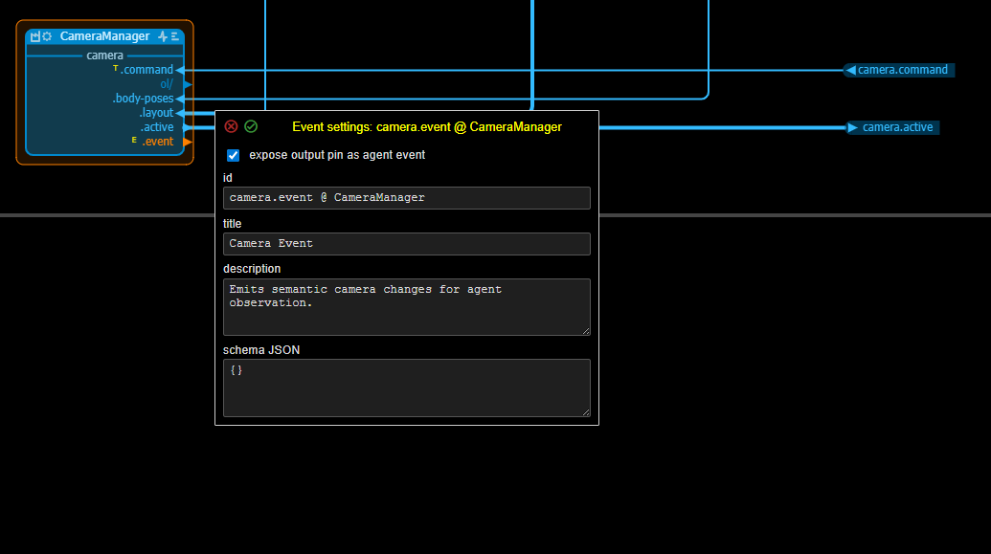The width and height of the screenshot is (991, 554).
Task: Click the E marker on the .event pin
Action: click(x=134, y=140)
